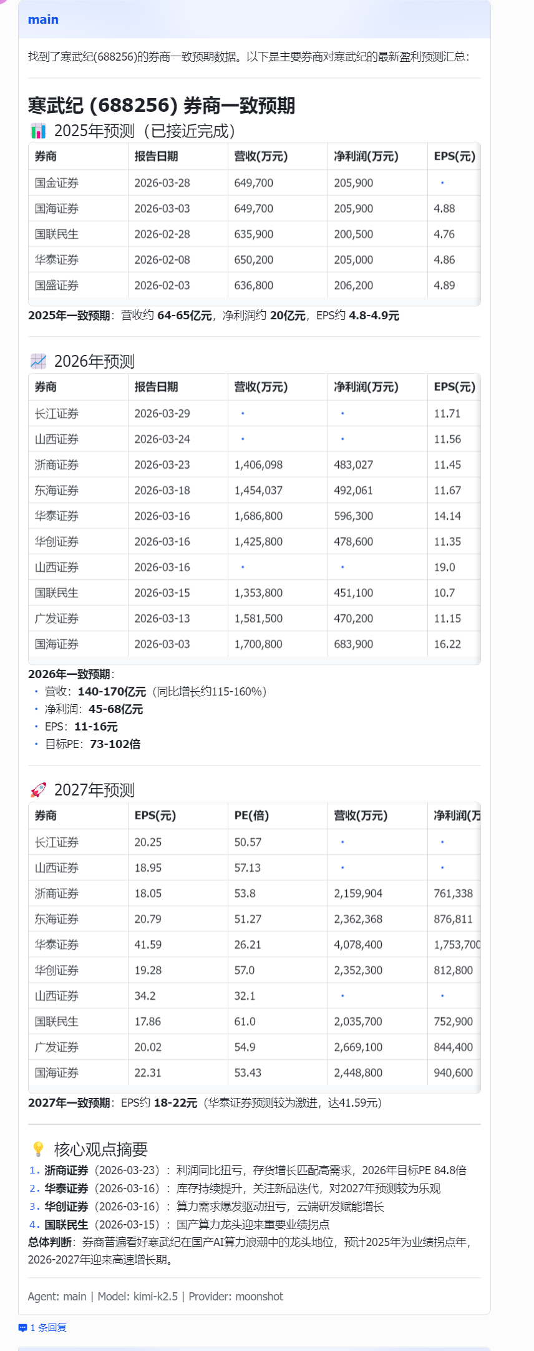
Task: Click the revenue value "650,200"
Action: coord(254,260)
